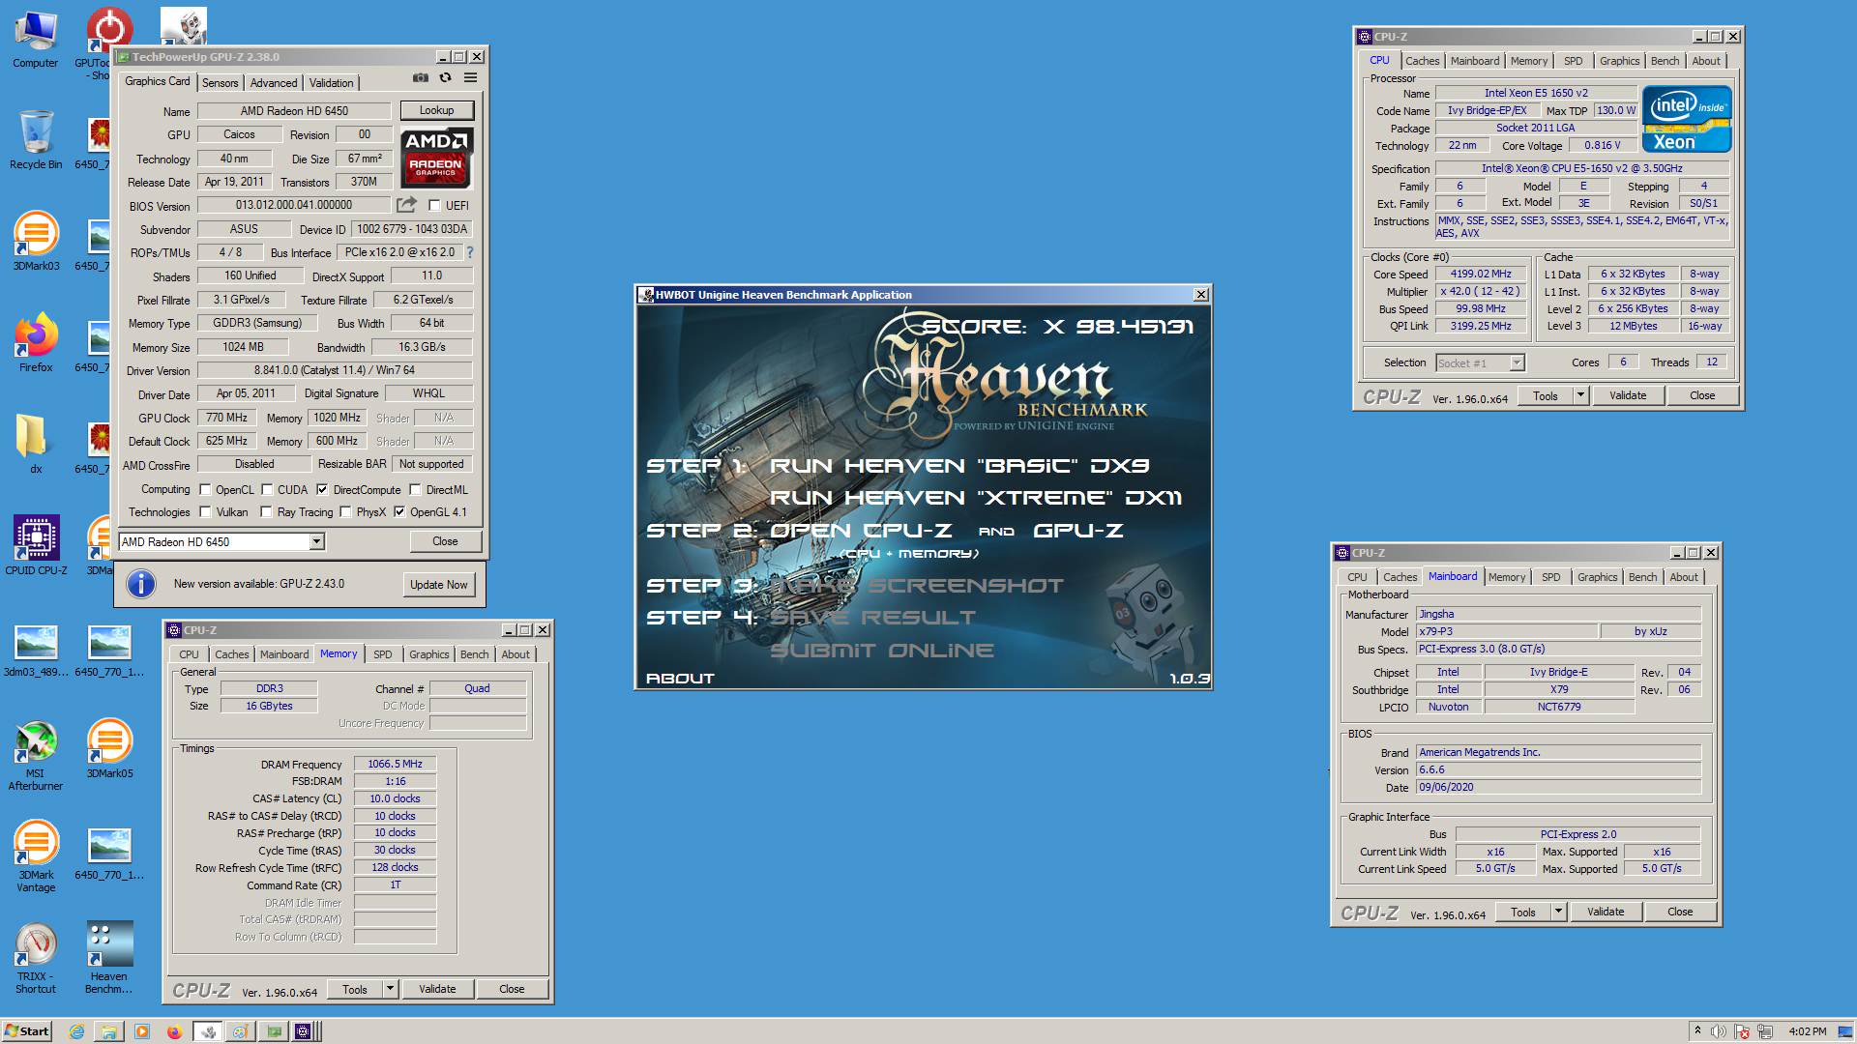Toggle the OpenGL 4.1 checkbox
Image resolution: width=1857 pixels, height=1044 pixels.
[x=399, y=512]
